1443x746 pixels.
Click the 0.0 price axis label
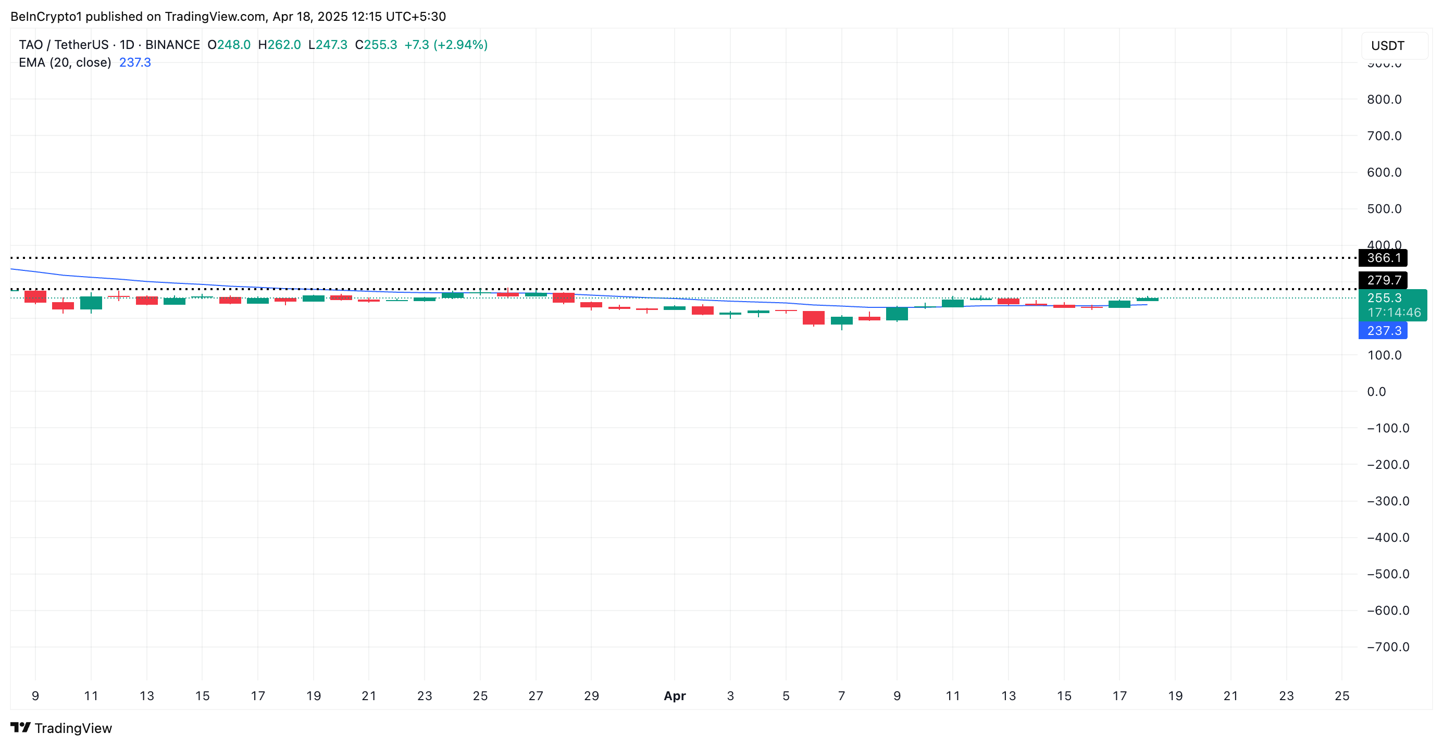click(x=1376, y=391)
